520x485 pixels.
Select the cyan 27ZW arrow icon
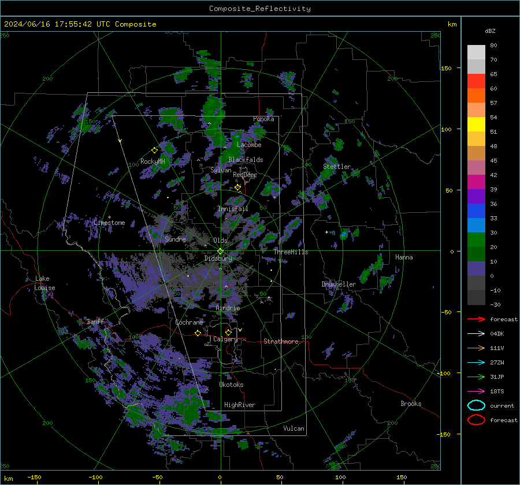tap(476, 363)
